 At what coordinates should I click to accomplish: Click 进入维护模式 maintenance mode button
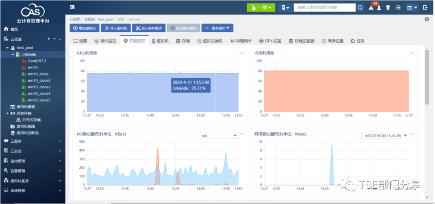[x=149, y=28]
